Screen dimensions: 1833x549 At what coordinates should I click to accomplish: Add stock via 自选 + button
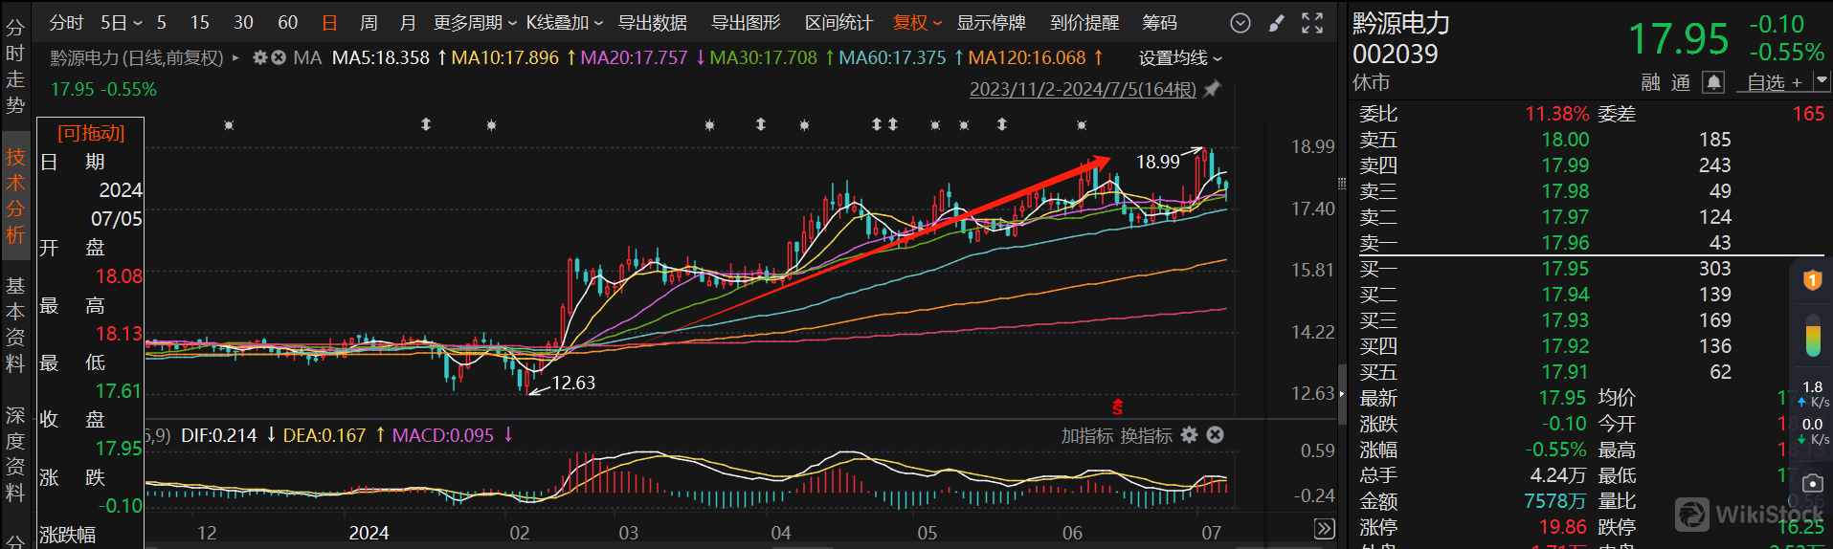1775,83
